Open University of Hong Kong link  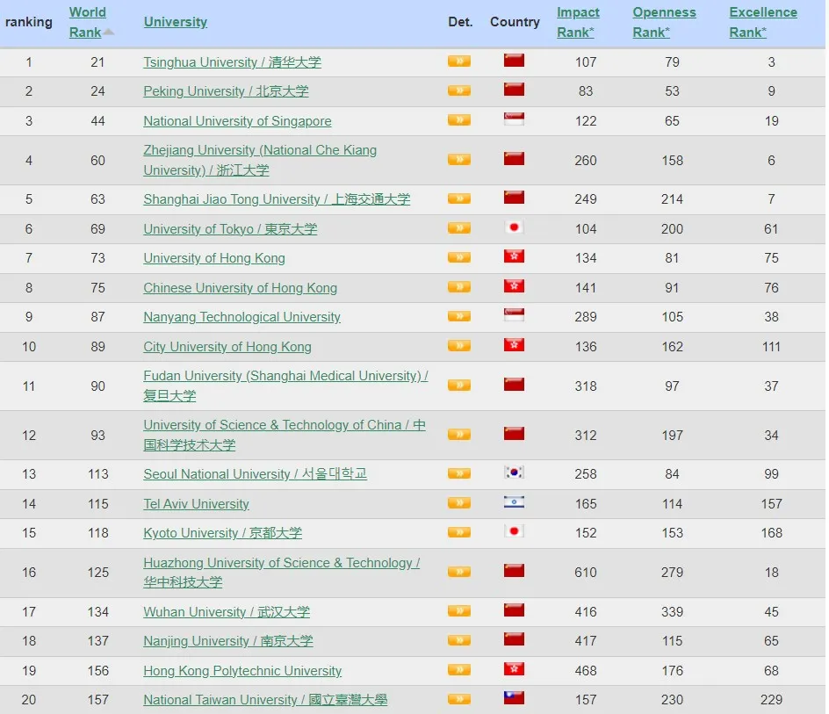pyautogui.click(x=214, y=258)
